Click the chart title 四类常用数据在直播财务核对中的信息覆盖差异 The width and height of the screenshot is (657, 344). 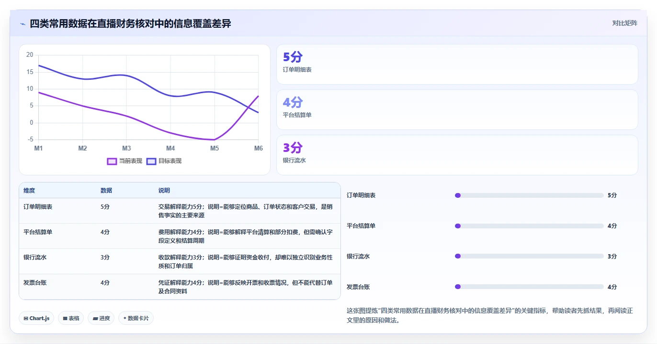[x=130, y=23]
